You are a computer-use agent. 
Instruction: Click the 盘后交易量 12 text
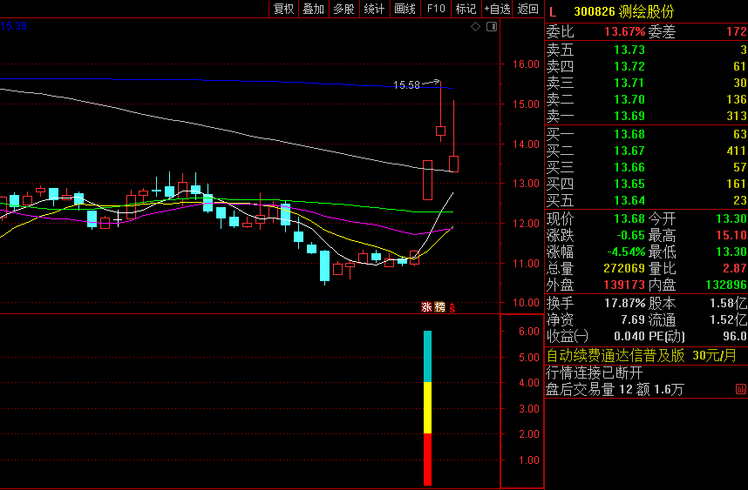(588, 390)
